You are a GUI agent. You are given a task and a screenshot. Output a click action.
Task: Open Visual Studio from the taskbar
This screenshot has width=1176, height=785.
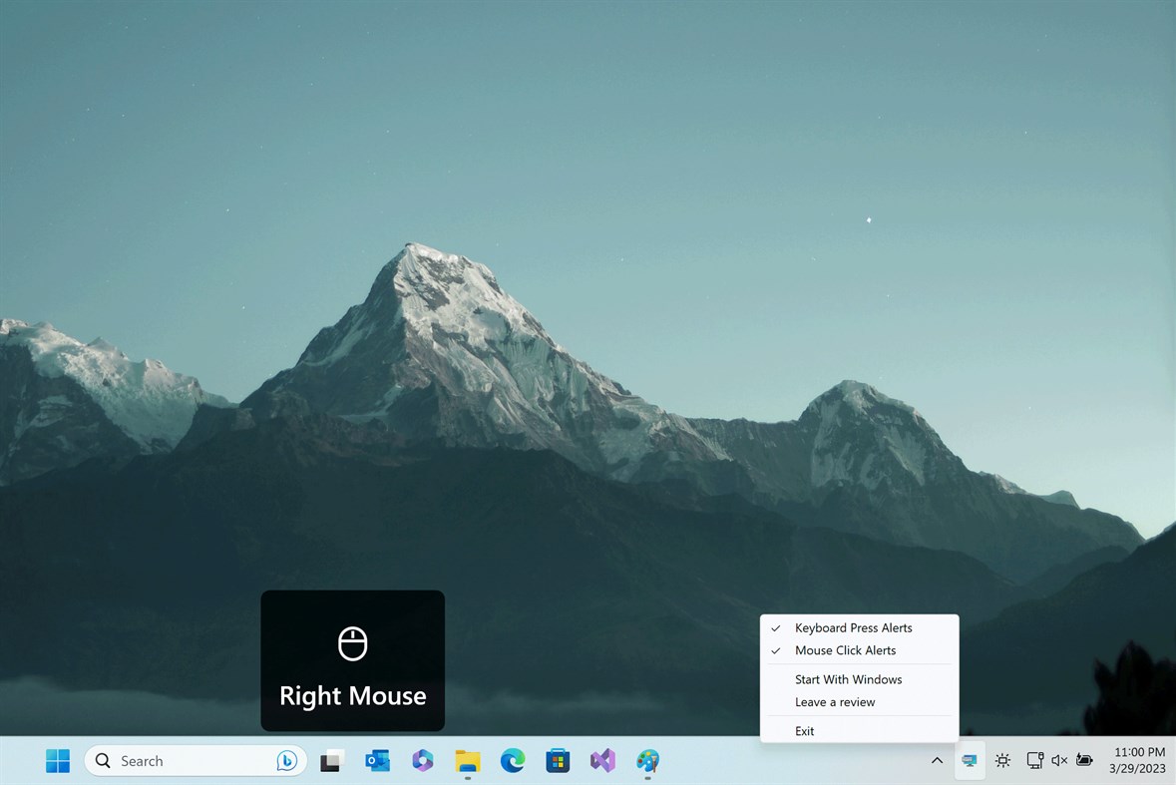(602, 760)
